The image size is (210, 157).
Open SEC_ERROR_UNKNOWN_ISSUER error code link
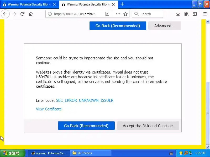pyautogui.click(x=85, y=100)
